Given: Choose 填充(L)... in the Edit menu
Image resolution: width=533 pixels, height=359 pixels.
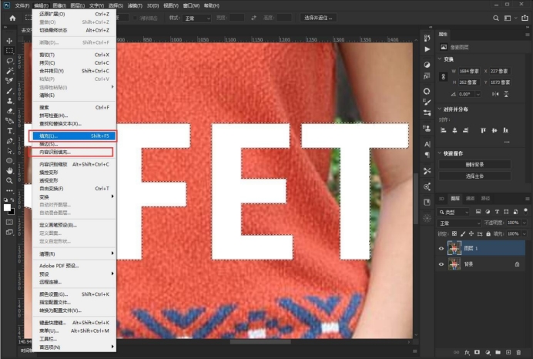Looking at the screenshot, I should [x=73, y=136].
